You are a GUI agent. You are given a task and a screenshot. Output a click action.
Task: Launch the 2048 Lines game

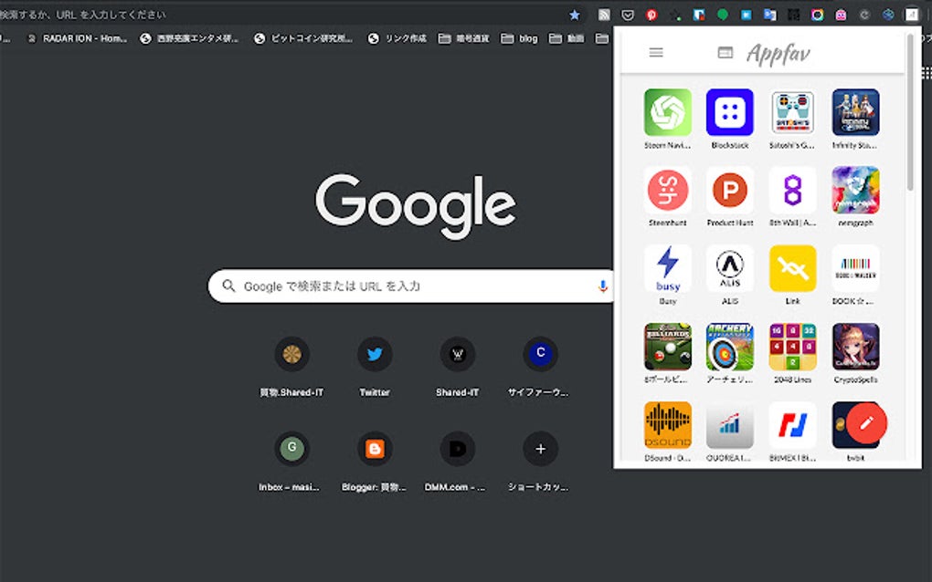[792, 347]
